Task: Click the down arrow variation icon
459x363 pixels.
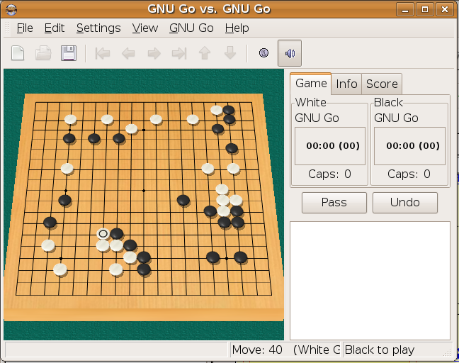Action: (x=229, y=53)
